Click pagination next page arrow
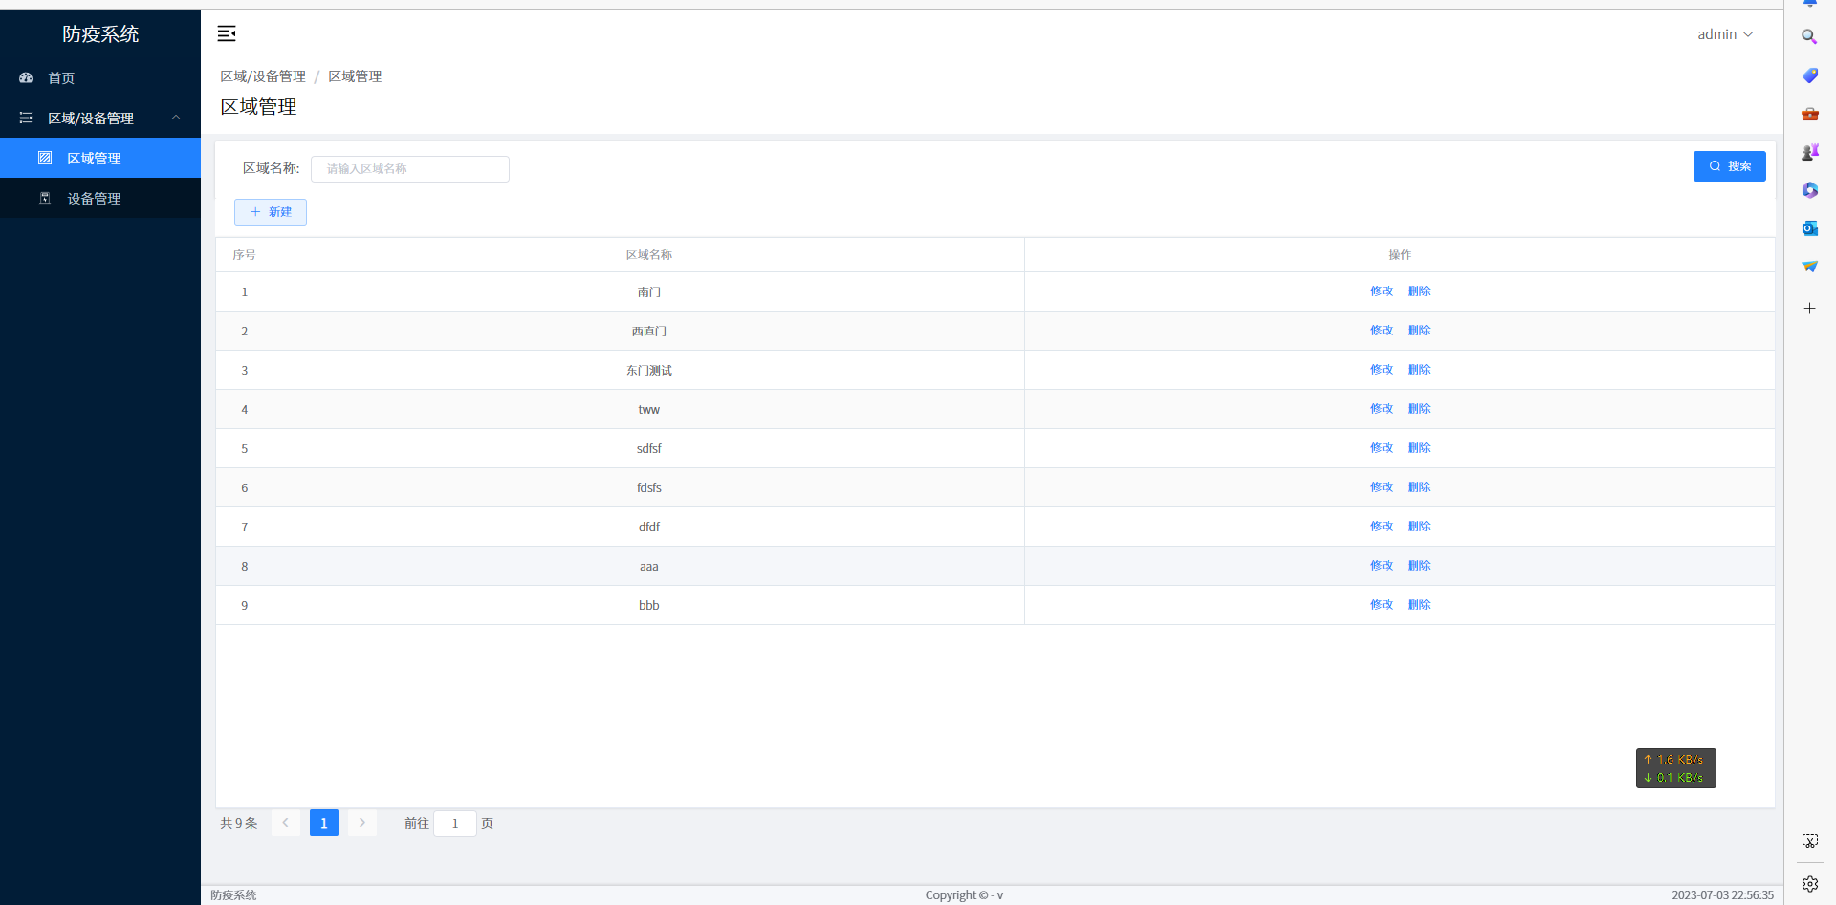Screen dimensions: 1836x905 [362, 823]
